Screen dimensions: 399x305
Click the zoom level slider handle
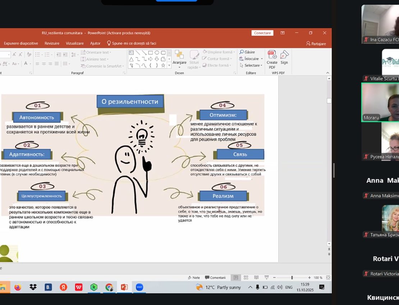(x=292, y=278)
